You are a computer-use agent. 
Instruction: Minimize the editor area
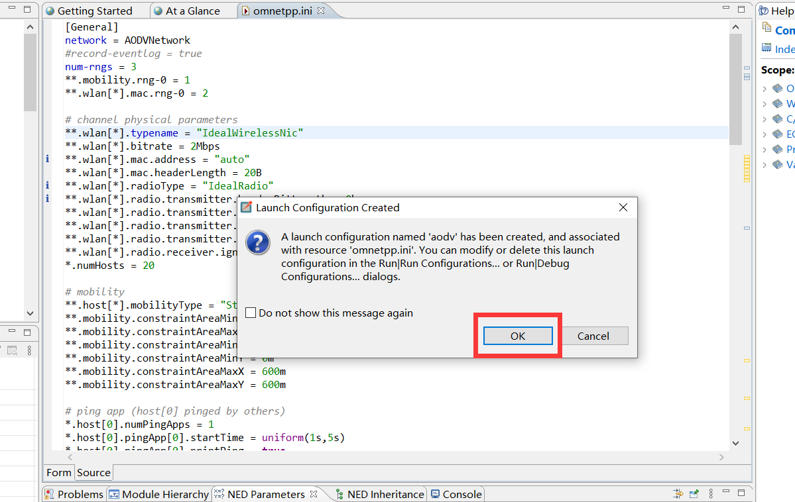pos(726,7)
